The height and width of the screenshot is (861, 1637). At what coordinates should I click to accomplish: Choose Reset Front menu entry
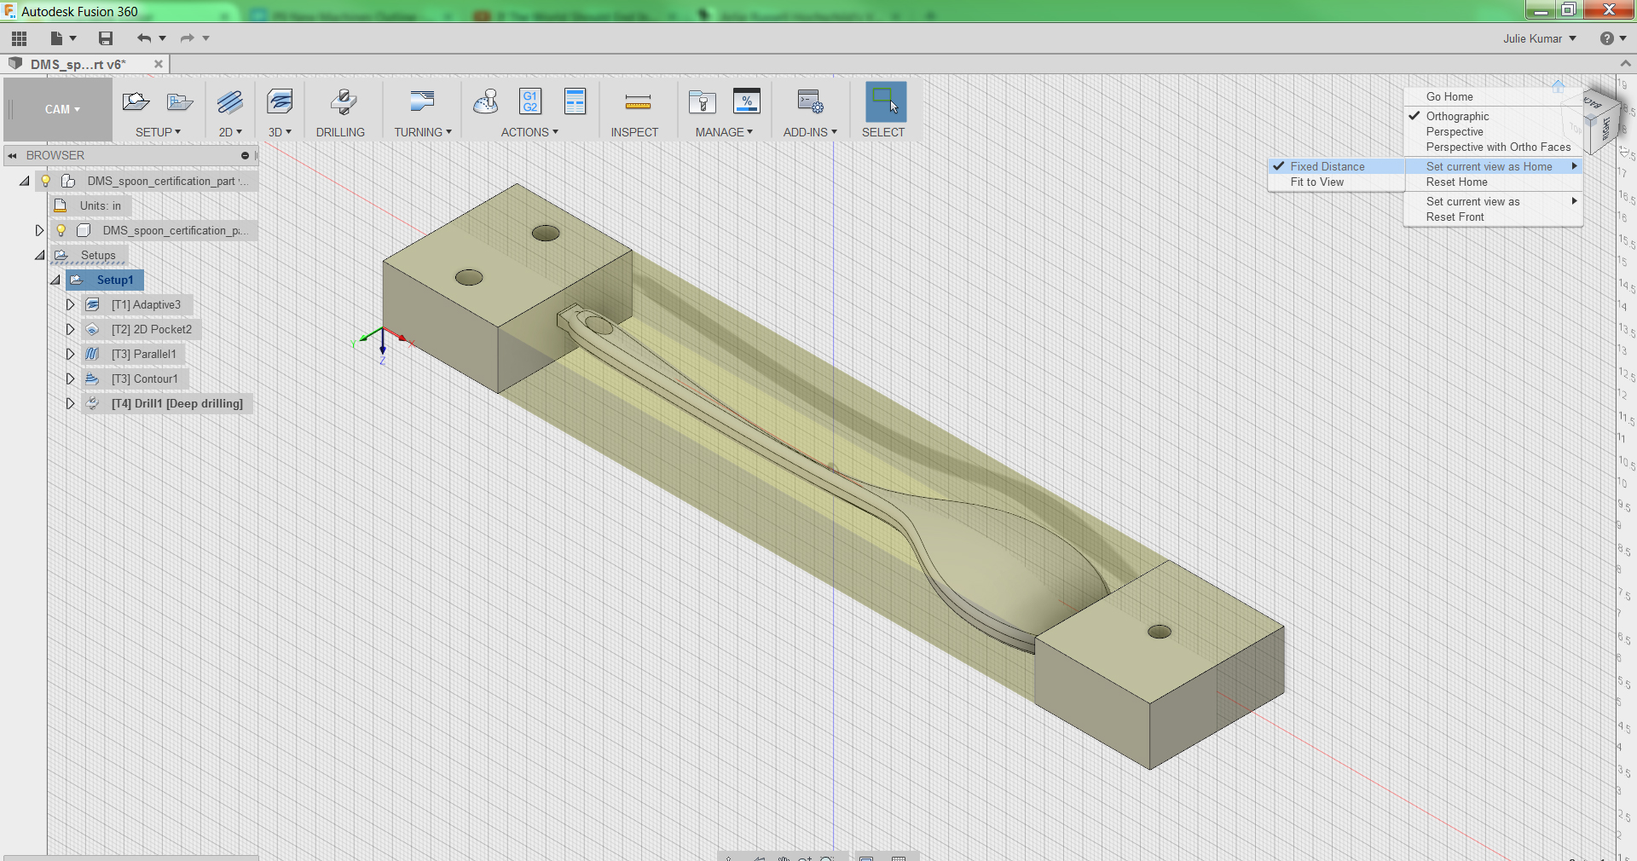coord(1455,217)
